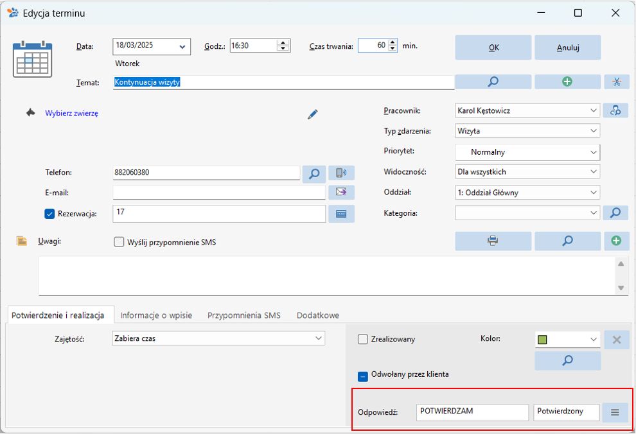636x434 pixels.
Task: Click the Uwagi scrollbar down arrow
Action: 621,288
